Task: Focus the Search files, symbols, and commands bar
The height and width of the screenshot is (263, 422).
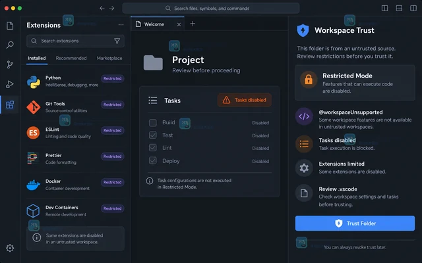Action: coord(211,9)
